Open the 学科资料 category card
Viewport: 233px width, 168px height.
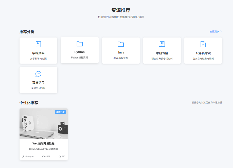click(38, 50)
